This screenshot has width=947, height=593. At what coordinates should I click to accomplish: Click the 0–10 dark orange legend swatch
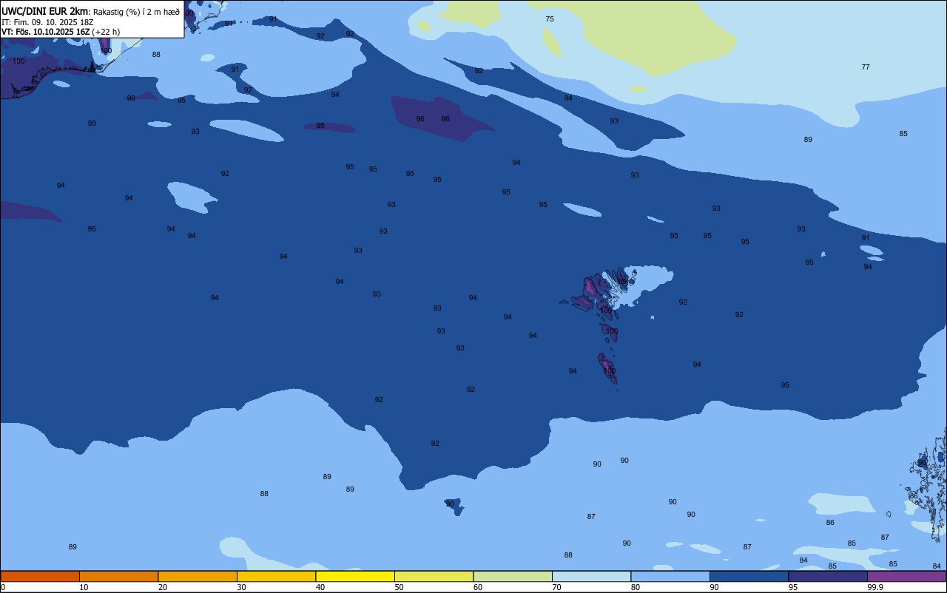click(x=40, y=576)
